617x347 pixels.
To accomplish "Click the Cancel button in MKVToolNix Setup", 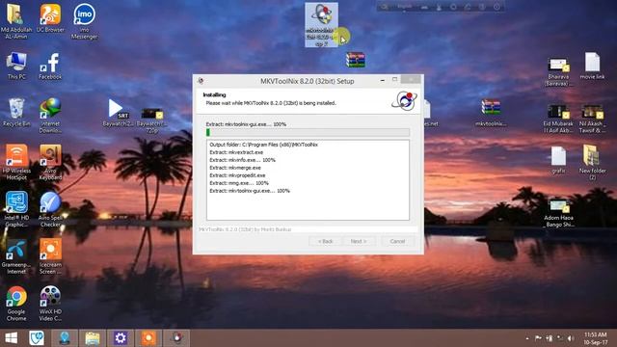I will coord(397,241).
